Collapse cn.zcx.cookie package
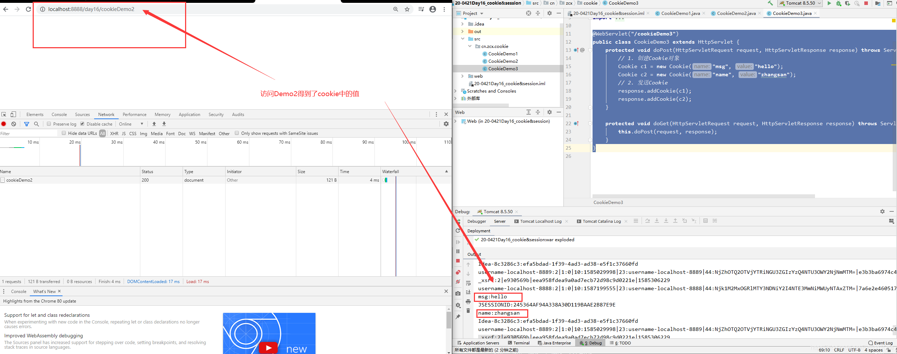897x354 pixels. (x=470, y=46)
